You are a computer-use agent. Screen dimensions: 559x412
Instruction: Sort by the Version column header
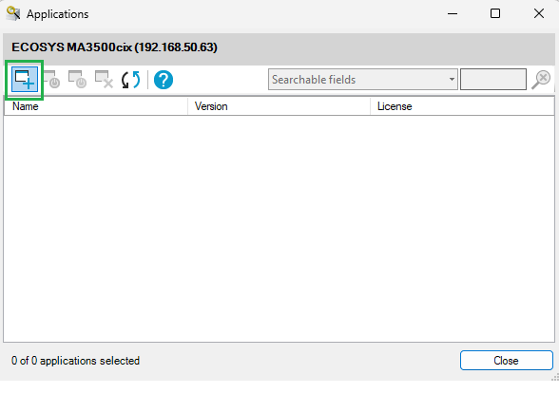(279, 106)
